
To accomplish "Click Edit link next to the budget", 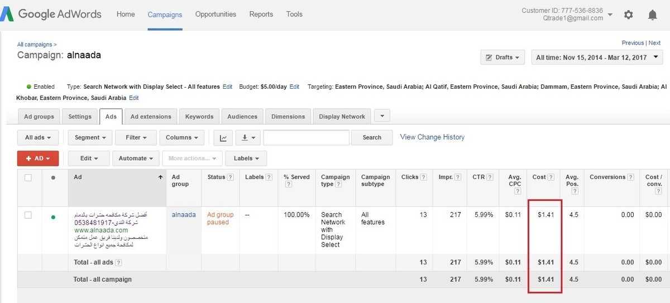I will pos(294,87).
